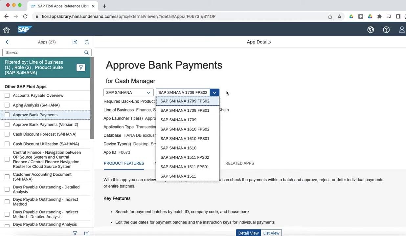Viewport: 406px width, 236px height.
Task: Open the SAP S/4HANA product dropdown
Action: pos(128,92)
